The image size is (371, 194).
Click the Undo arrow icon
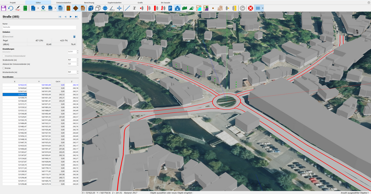pyautogui.click(x=11, y=8)
